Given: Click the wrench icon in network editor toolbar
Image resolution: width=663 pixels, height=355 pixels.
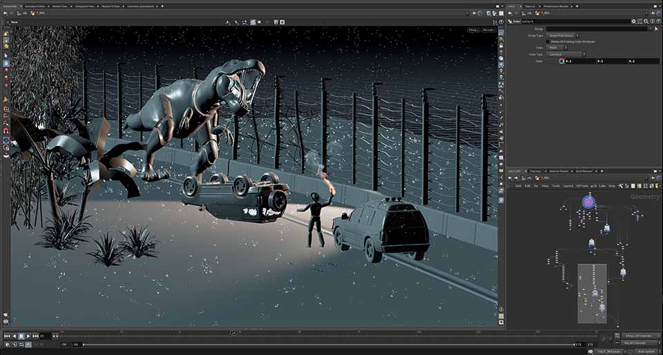Looking at the screenshot, I should [x=621, y=186].
